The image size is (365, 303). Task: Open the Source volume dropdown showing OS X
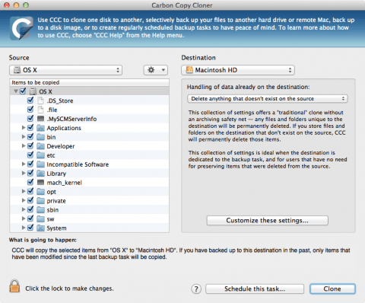[x=66, y=70]
